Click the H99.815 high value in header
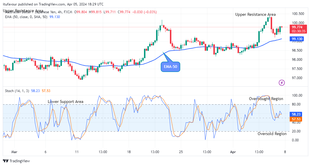Viewport: 311px width, 166px height. [95, 12]
